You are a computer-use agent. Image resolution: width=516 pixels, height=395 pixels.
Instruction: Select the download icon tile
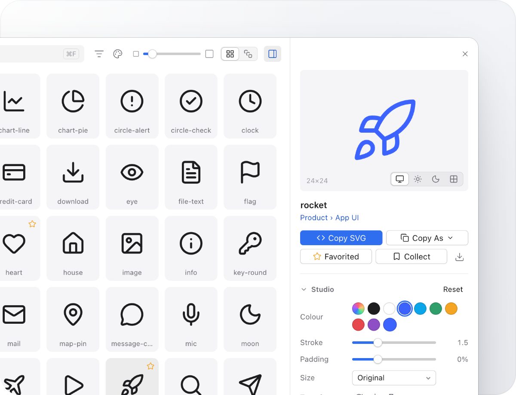click(73, 177)
